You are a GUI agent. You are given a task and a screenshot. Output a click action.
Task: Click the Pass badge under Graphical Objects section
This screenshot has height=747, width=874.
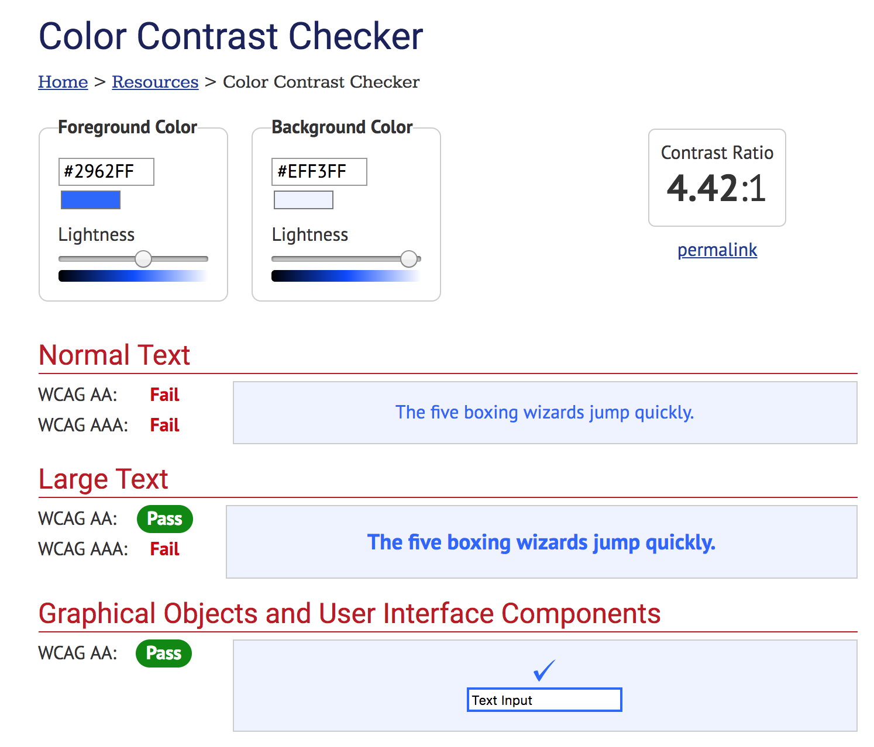click(163, 653)
